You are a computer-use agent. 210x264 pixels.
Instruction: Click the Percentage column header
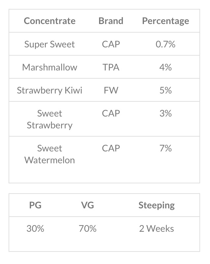pyautogui.click(x=165, y=21)
